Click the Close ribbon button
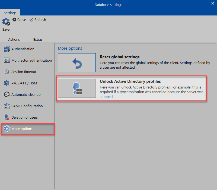 [19, 20]
